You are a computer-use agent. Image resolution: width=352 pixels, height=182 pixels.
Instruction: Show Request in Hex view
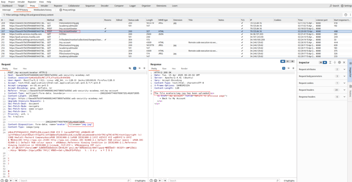pos(25,68)
